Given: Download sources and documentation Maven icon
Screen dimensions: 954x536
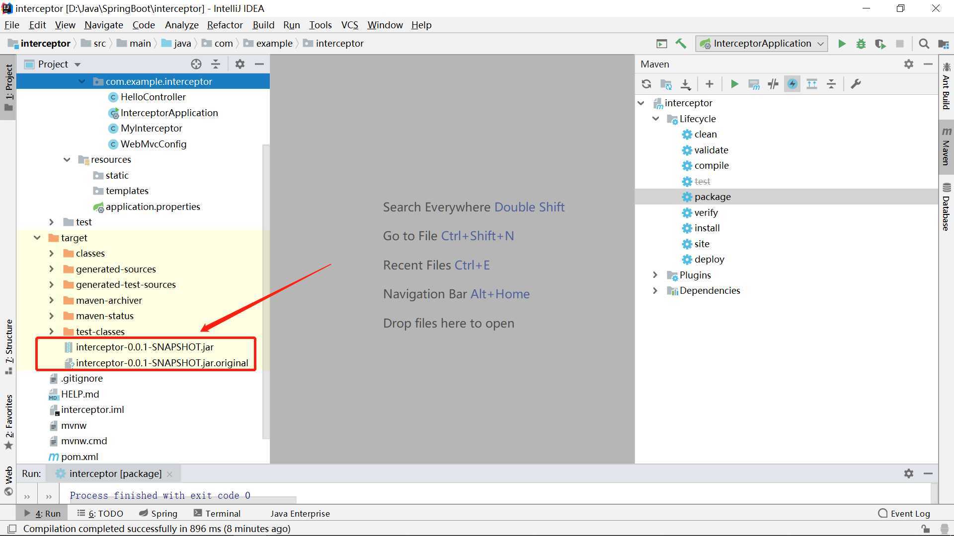Looking at the screenshot, I should [685, 84].
